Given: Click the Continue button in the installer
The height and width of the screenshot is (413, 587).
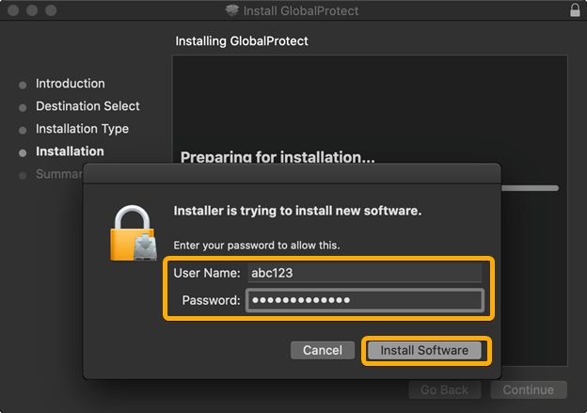Looking at the screenshot, I should [528, 389].
